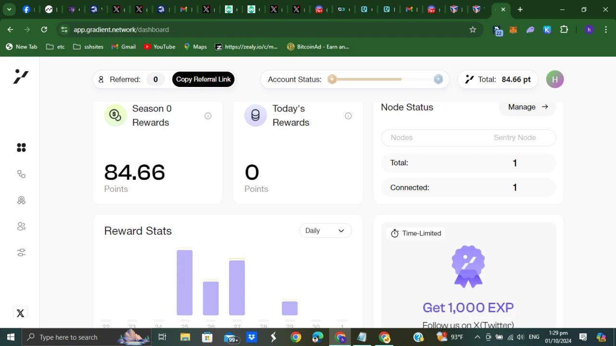Click the 84.66 Points value
This screenshot has height=346, width=616.
(134, 172)
